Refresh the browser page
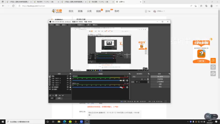The width and height of the screenshot is (220, 124). (13, 6)
